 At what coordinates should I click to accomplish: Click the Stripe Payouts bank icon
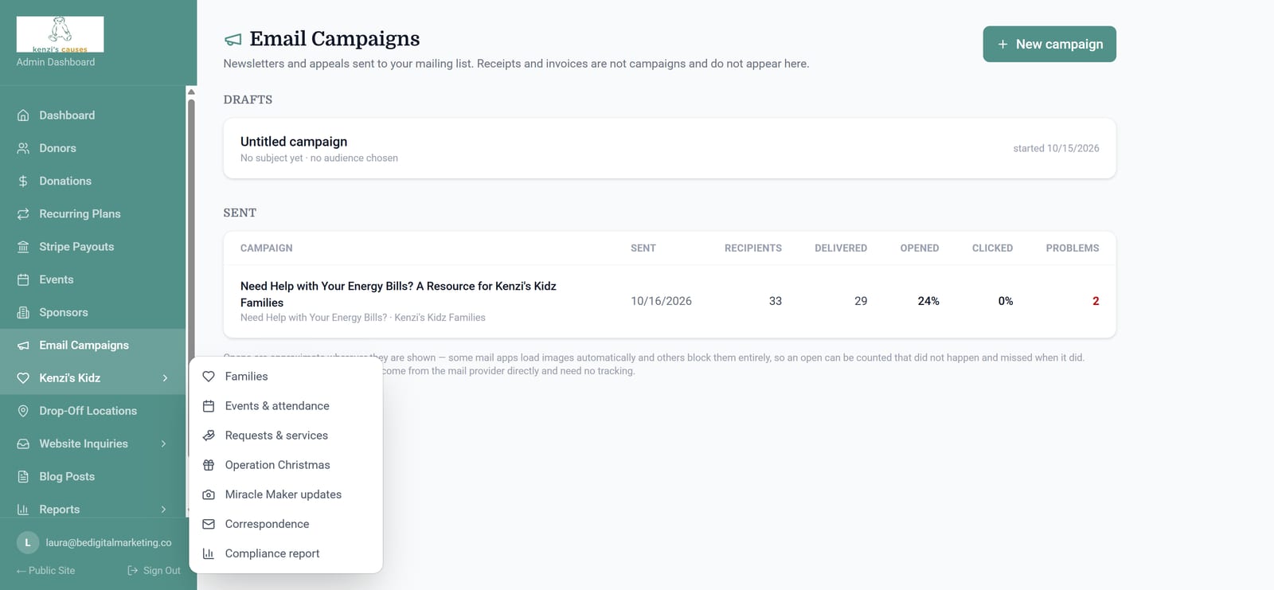[23, 247]
